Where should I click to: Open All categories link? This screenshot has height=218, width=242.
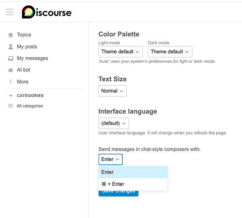tap(30, 106)
